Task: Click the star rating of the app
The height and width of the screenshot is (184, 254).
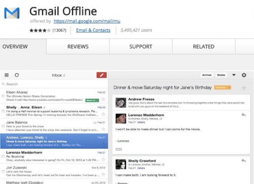Action: tap(40, 31)
